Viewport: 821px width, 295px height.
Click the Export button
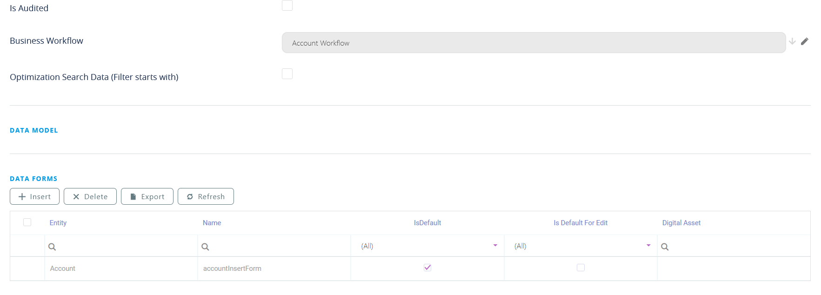pyautogui.click(x=147, y=196)
